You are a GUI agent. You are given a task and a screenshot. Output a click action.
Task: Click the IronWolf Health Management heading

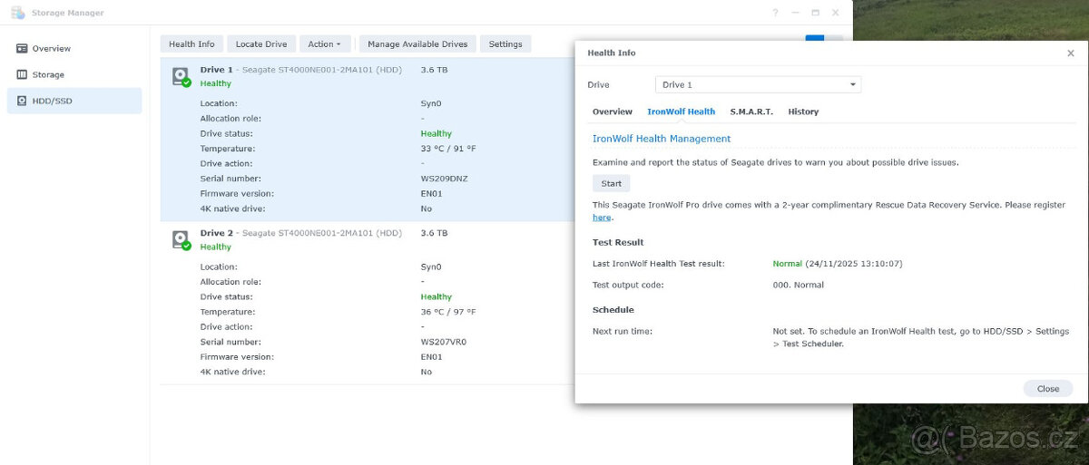tap(662, 139)
